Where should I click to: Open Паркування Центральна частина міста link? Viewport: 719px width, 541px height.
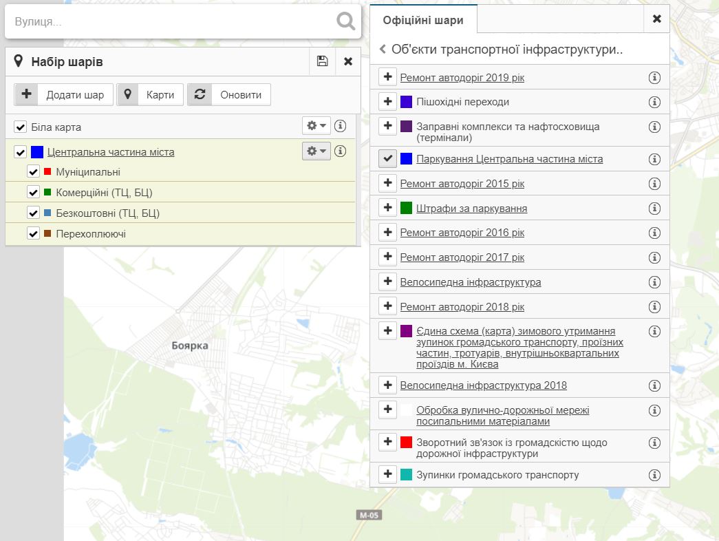509,159
